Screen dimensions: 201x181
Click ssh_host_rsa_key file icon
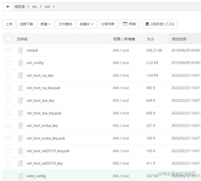[20, 75]
